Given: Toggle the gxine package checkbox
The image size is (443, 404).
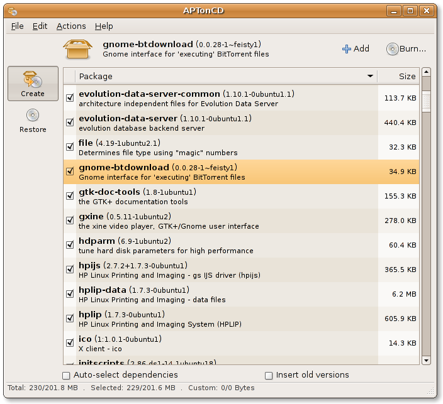Looking at the screenshot, I should (x=70, y=221).
